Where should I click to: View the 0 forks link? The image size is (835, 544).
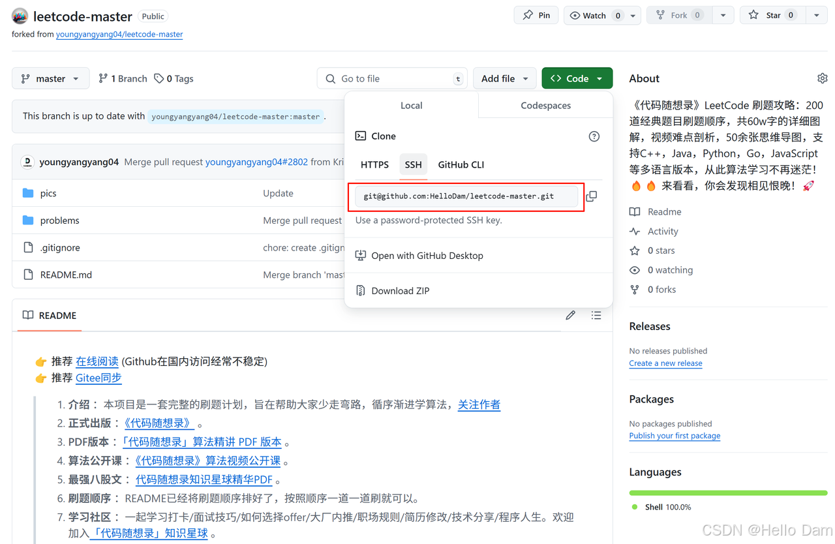coord(661,290)
